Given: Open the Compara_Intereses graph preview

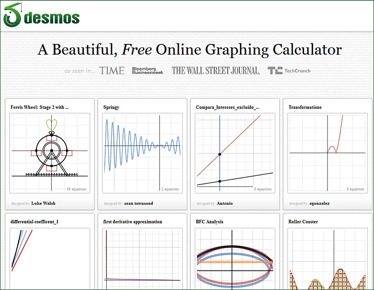Looking at the screenshot, I should click(235, 153).
